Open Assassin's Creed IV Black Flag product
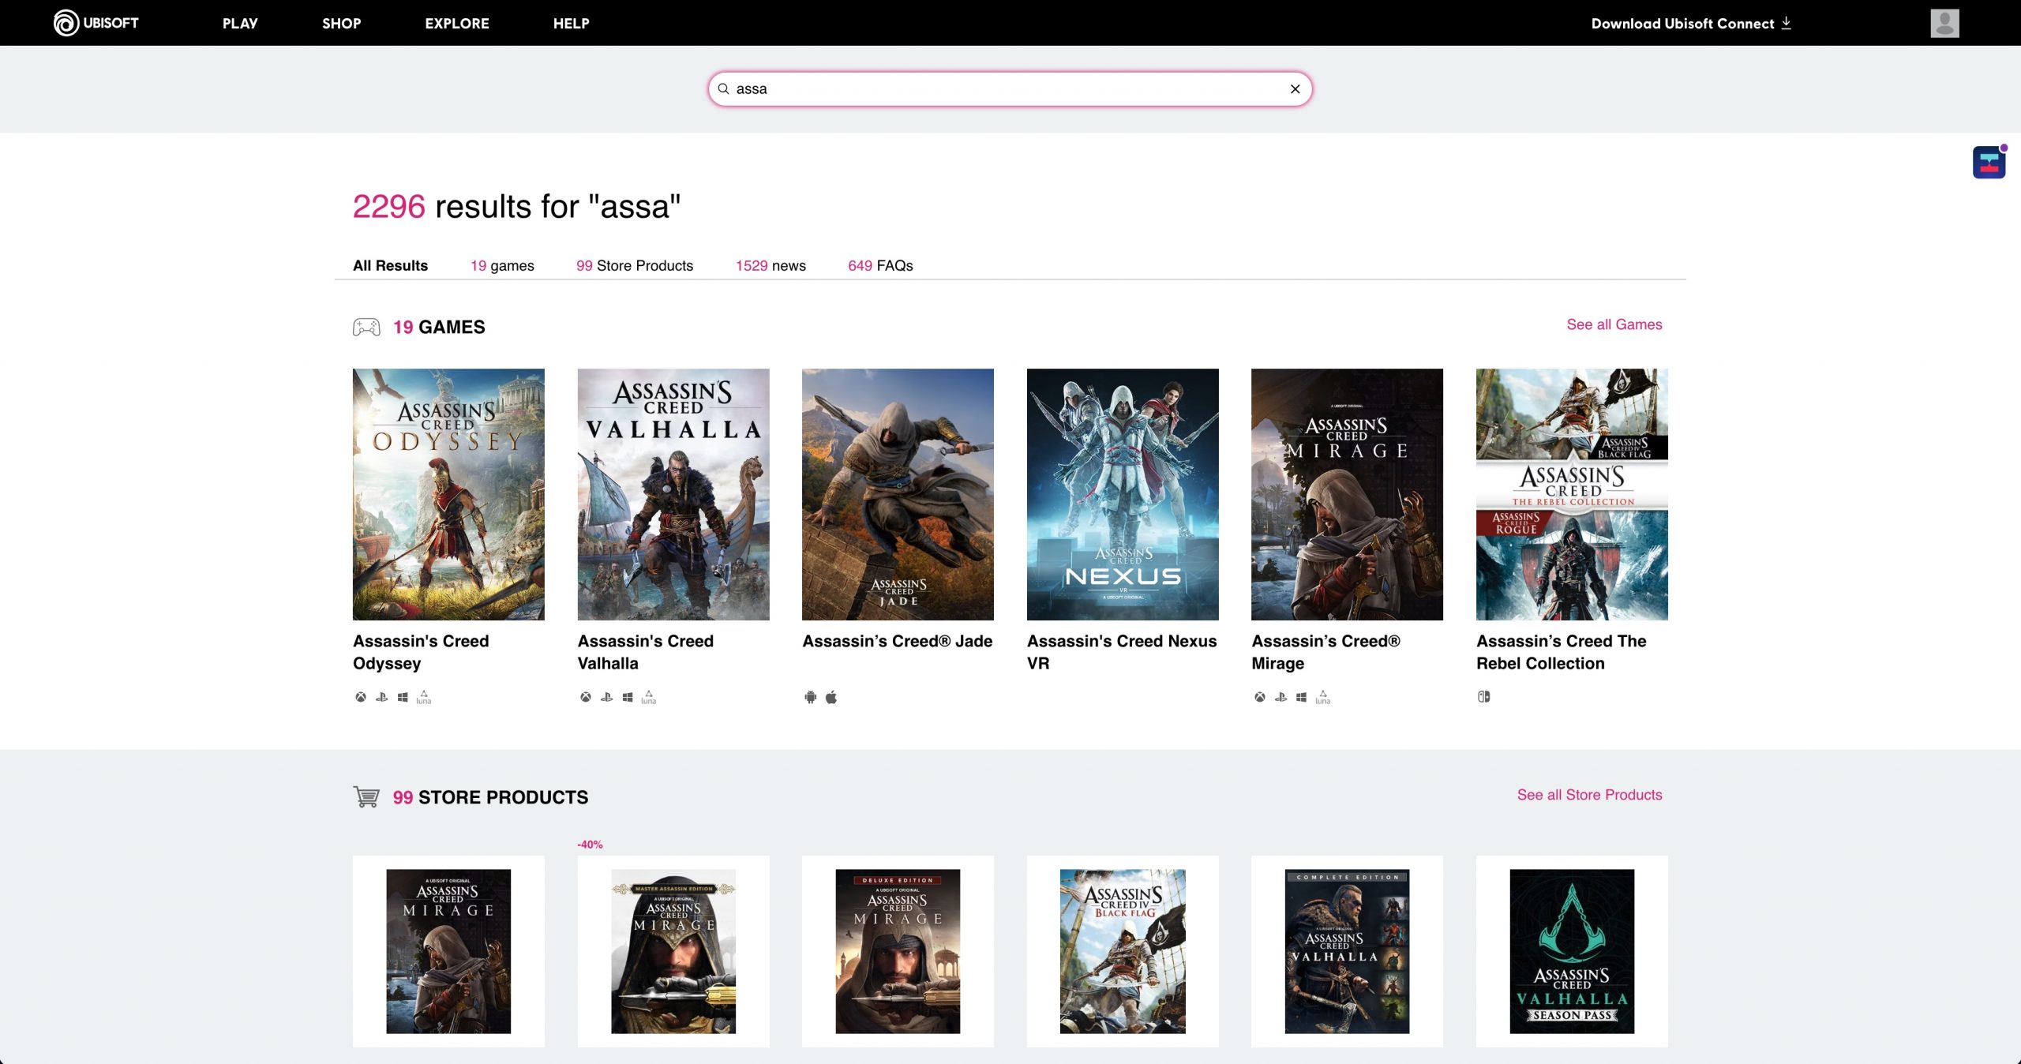This screenshot has width=2021, height=1064. click(1123, 951)
